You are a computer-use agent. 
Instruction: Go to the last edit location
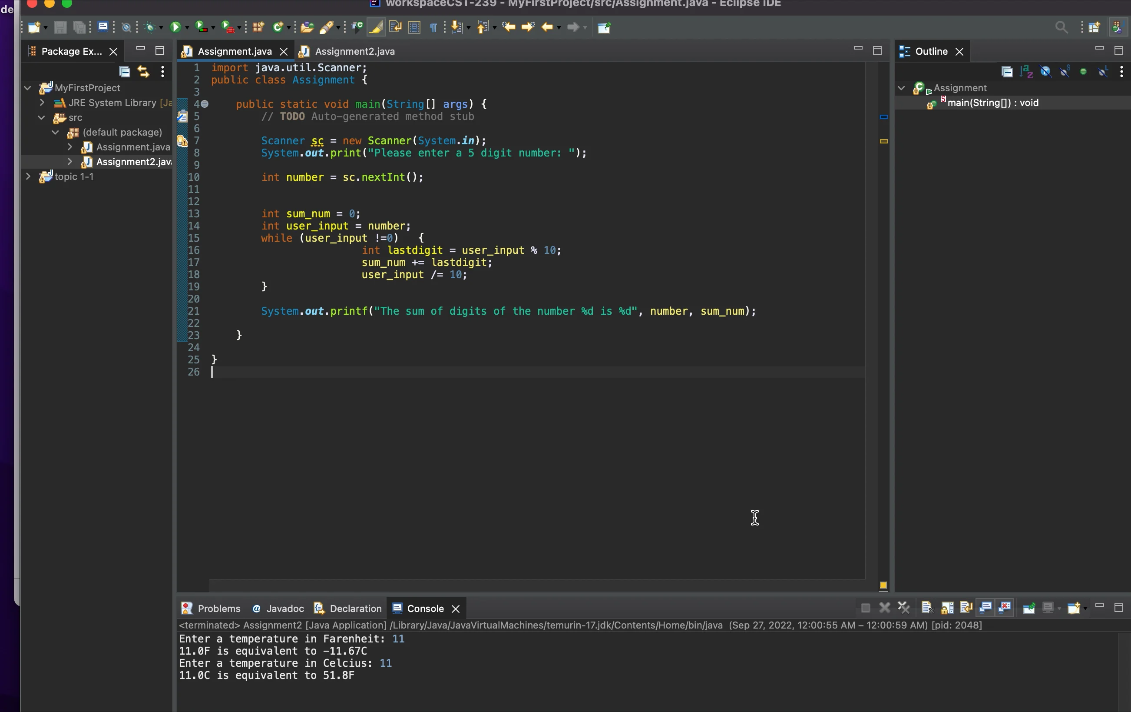508,27
